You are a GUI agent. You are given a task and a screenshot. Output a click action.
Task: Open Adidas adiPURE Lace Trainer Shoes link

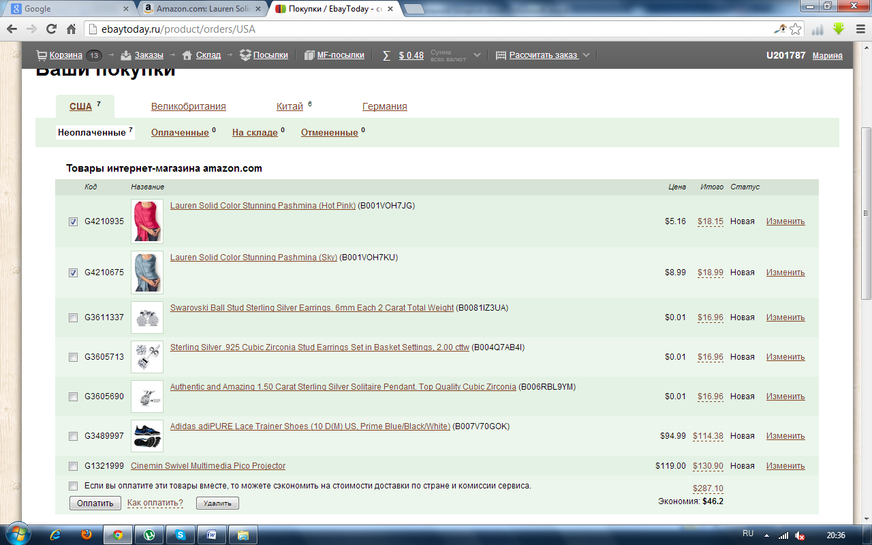[310, 426]
